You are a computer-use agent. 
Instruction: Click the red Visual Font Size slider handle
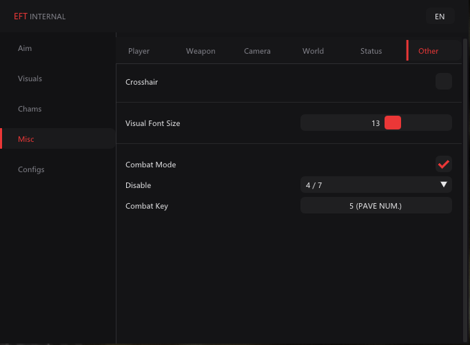pyautogui.click(x=393, y=123)
